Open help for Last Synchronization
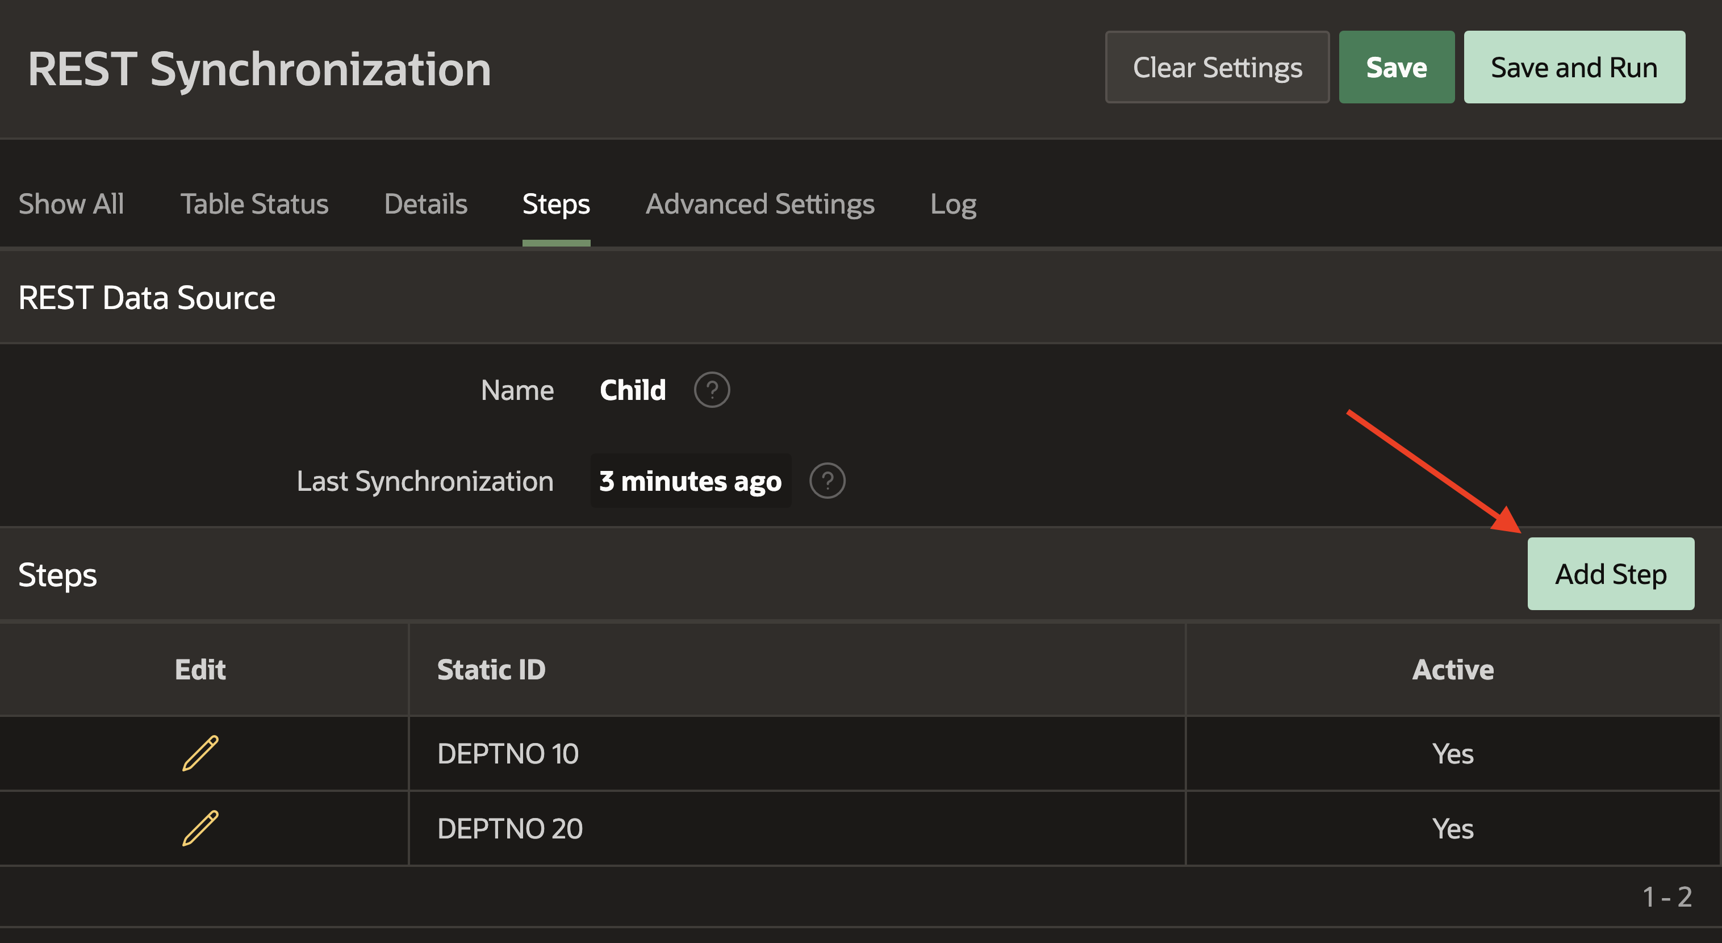This screenshot has width=1722, height=943. click(827, 480)
